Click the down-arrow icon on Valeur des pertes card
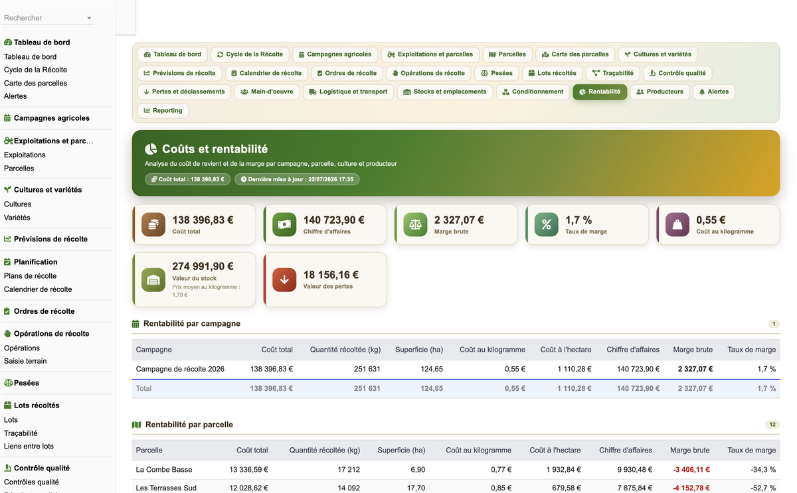Image resolution: width=797 pixels, height=493 pixels. (284, 279)
